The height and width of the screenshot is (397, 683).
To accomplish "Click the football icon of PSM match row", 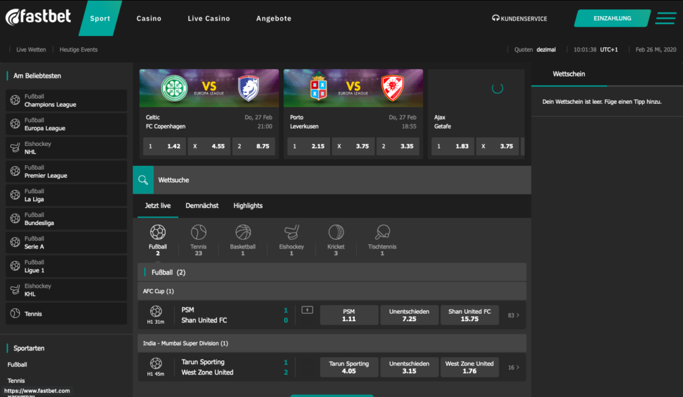I will [156, 311].
